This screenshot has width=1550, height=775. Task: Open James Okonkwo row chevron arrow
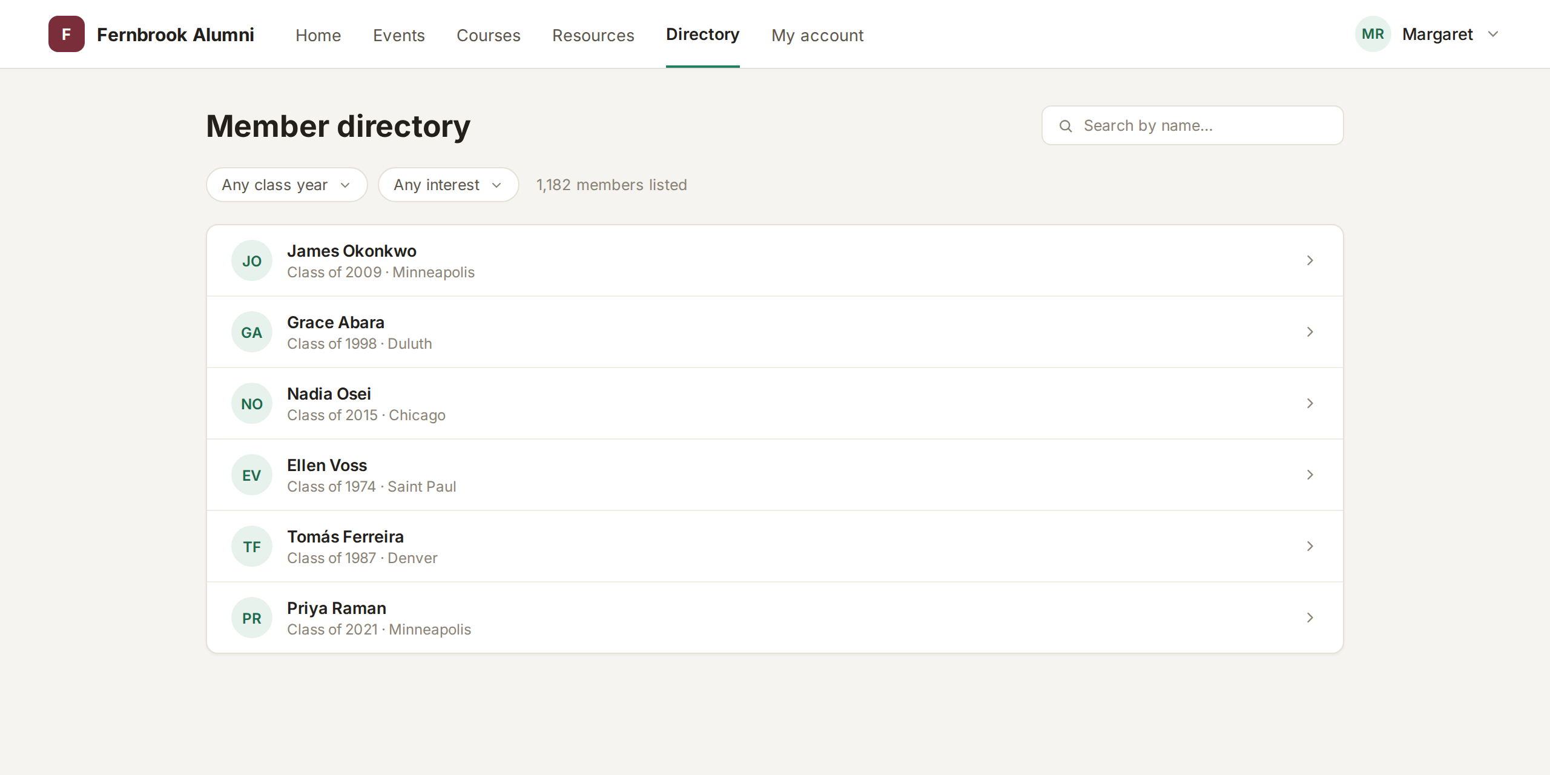(x=1310, y=260)
